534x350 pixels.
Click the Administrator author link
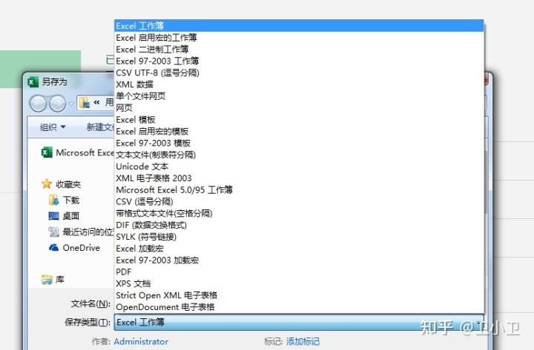tap(141, 342)
